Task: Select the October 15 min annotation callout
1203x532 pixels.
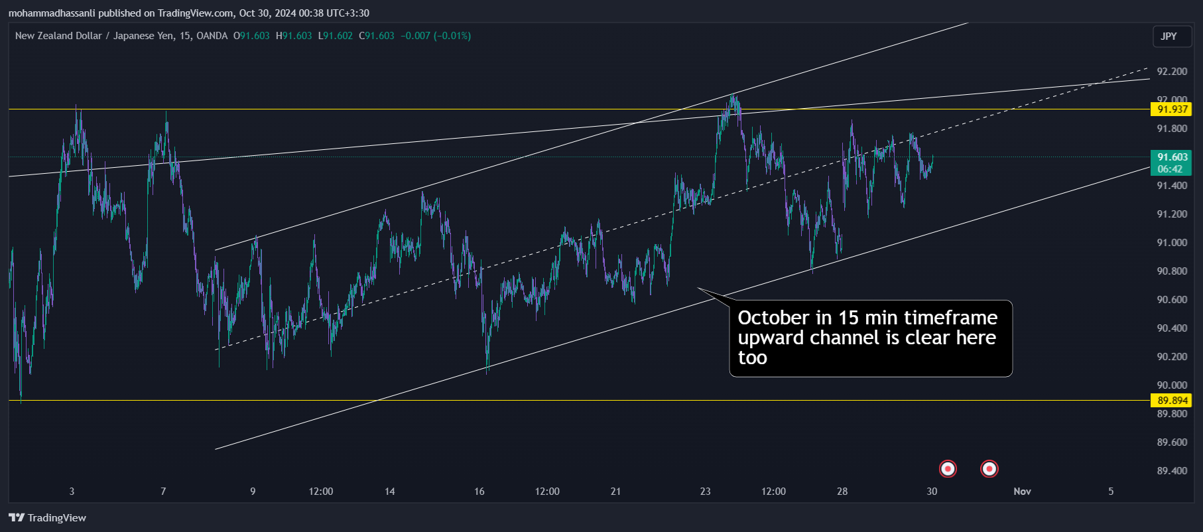Action: 870,338
